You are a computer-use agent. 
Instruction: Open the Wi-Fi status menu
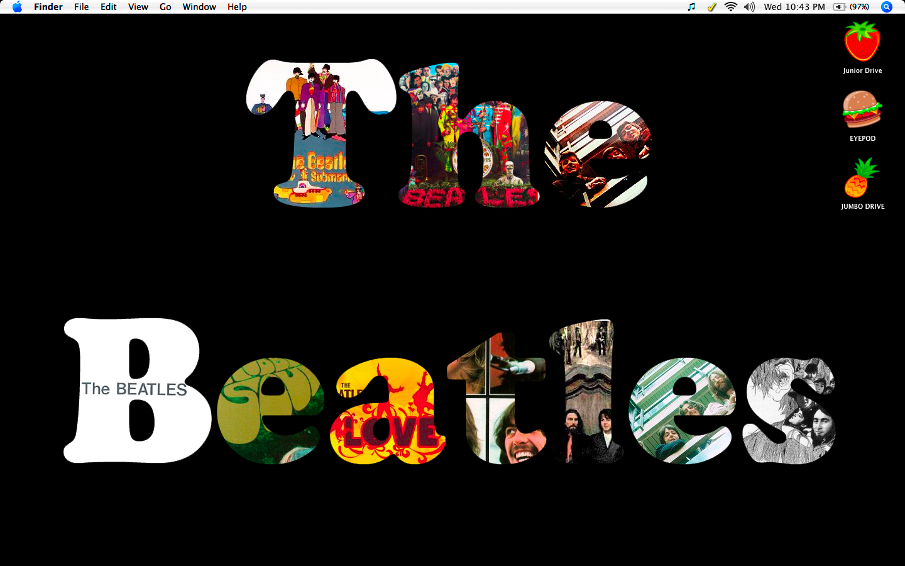pos(730,7)
